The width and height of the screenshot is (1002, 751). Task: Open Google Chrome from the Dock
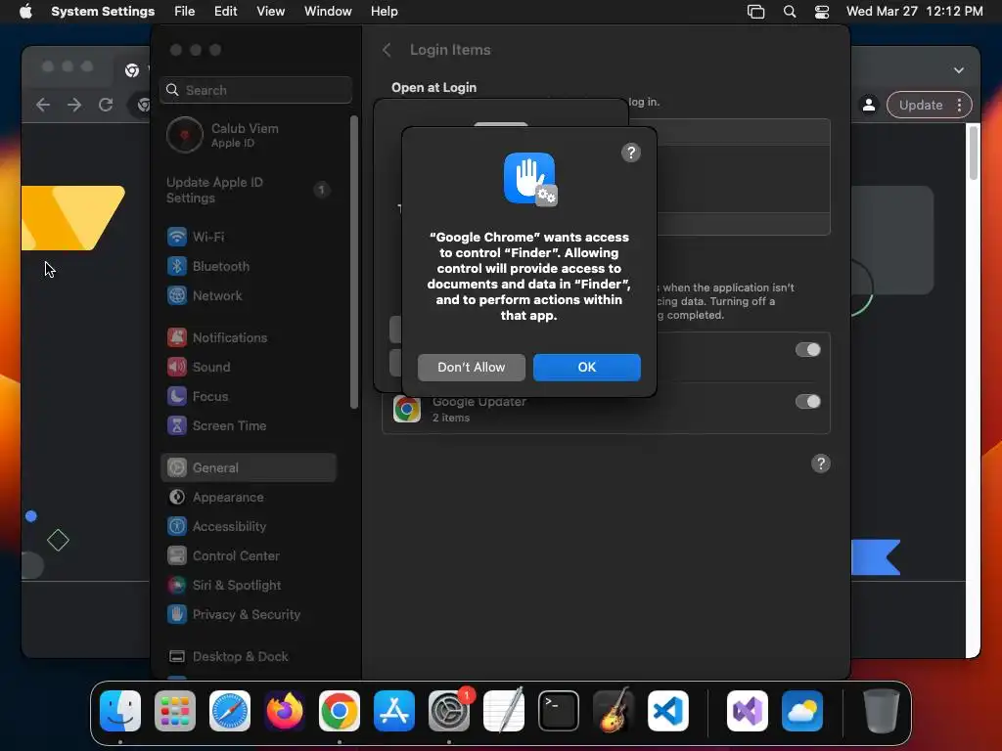pyautogui.click(x=340, y=711)
